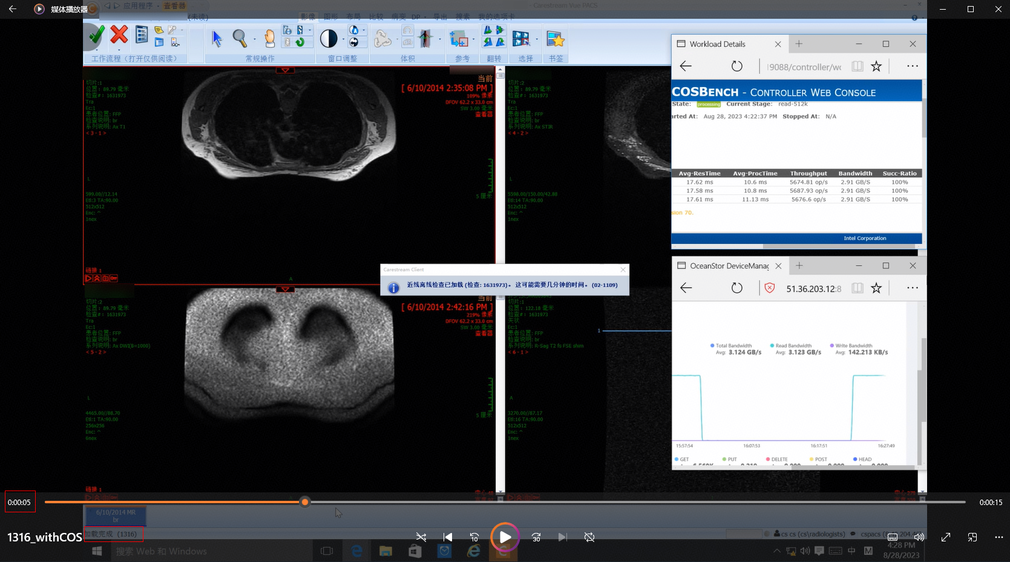This screenshot has height=562, width=1010.
Task: Click the video seek bar position knob
Action: coord(305,502)
